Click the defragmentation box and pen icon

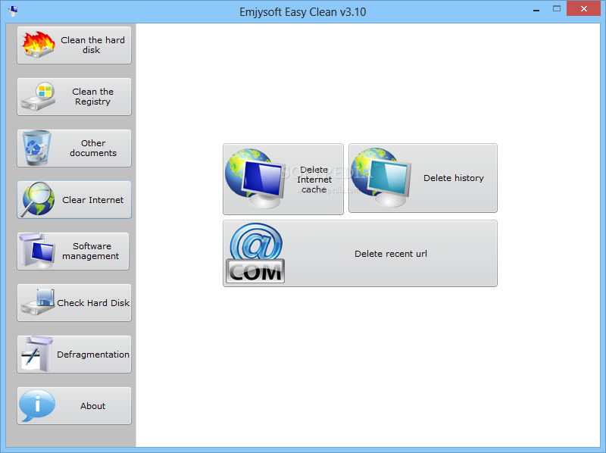[36, 354]
